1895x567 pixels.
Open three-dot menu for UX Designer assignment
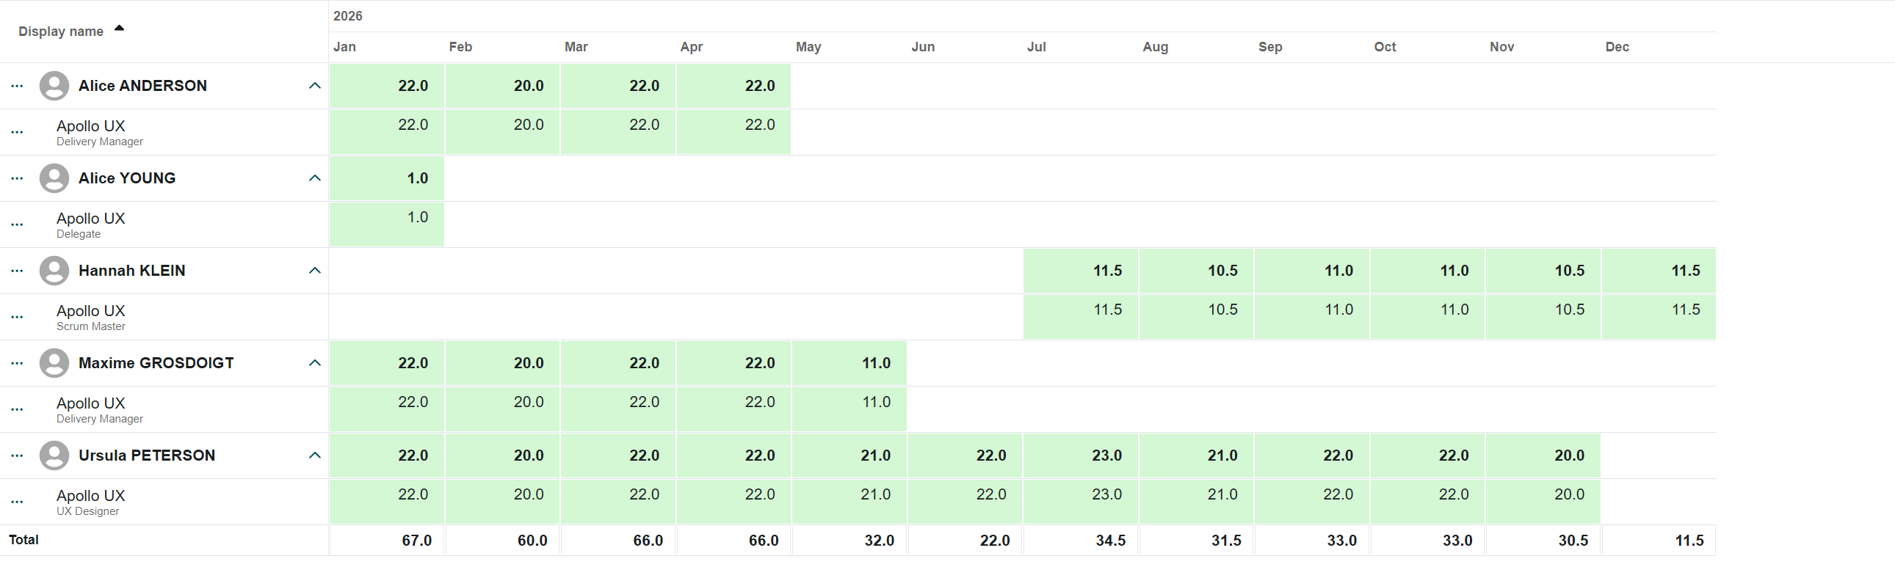click(17, 502)
